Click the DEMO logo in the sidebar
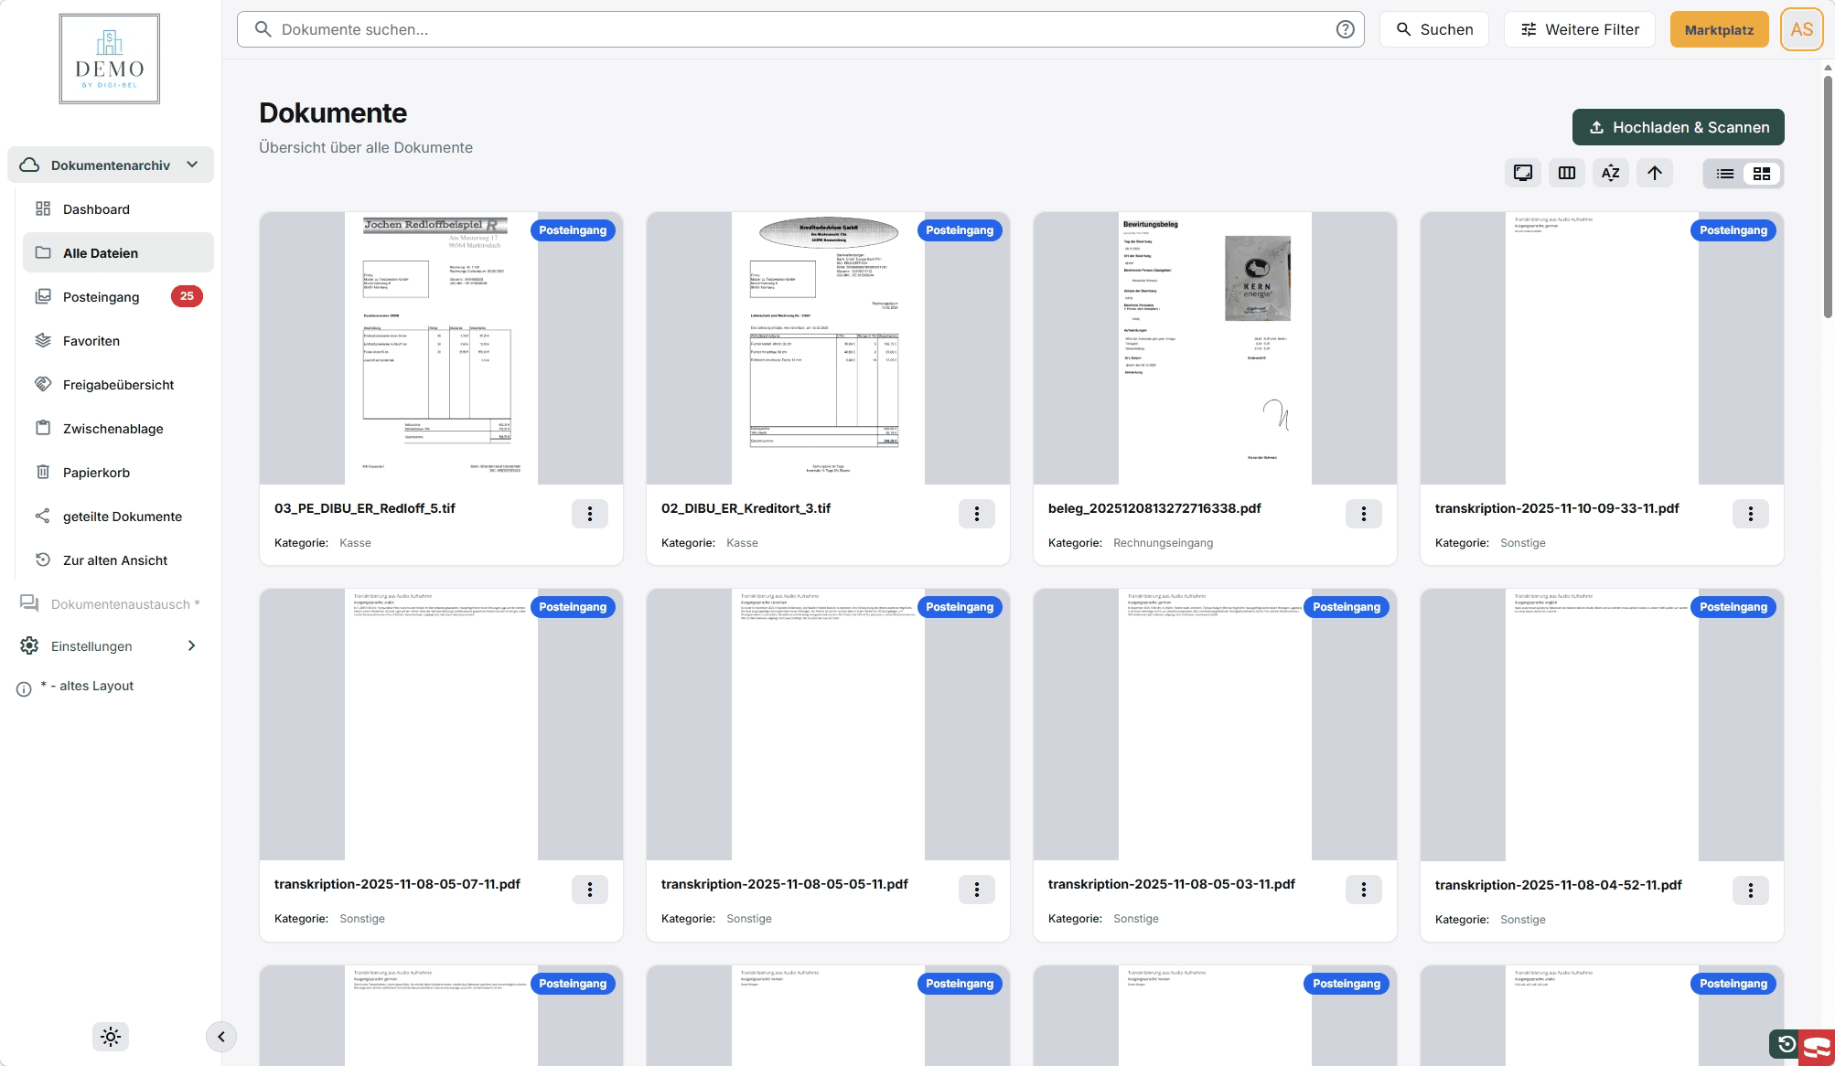The width and height of the screenshot is (1835, 1066). coord(110,59)
